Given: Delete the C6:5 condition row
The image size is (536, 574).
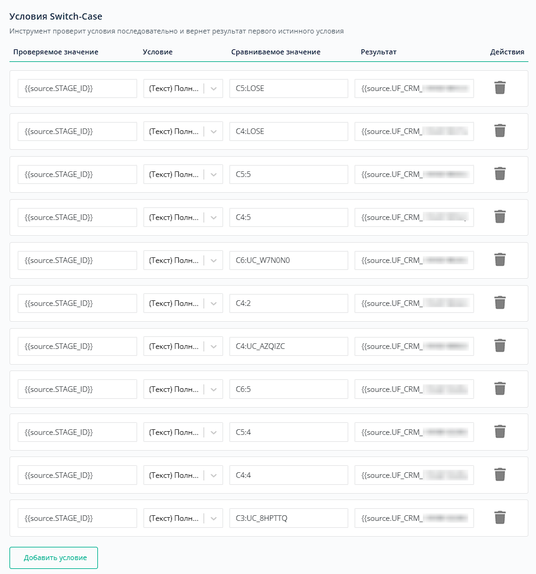Looking at the screenshot, I should [499, 389].
